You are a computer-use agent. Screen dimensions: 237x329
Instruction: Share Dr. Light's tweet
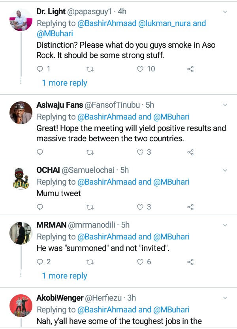190,69
